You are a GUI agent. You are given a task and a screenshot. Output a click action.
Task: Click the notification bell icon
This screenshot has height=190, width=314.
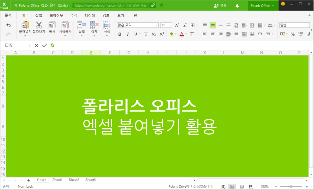coord(237,5)
